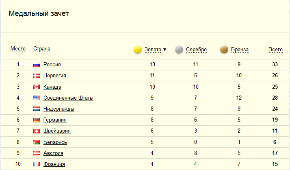Sort by Страна column header
Screen dimensions: 290x170
pyautogui.click(x=42, y=49)
